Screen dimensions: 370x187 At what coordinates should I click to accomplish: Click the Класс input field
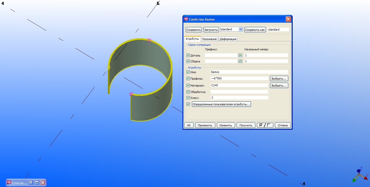[x=239, y=98]
